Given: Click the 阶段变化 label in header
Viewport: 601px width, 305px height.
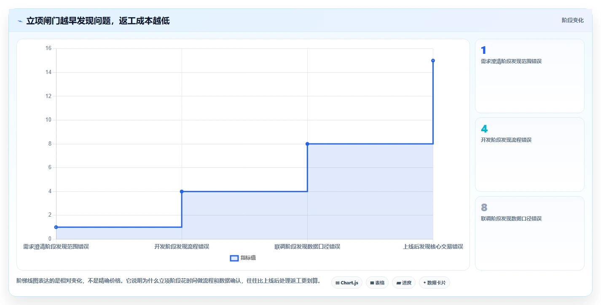Looking at the screenshot, I should click(573, 20).
